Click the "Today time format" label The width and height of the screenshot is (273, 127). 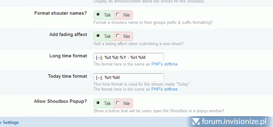pos(67,76)
